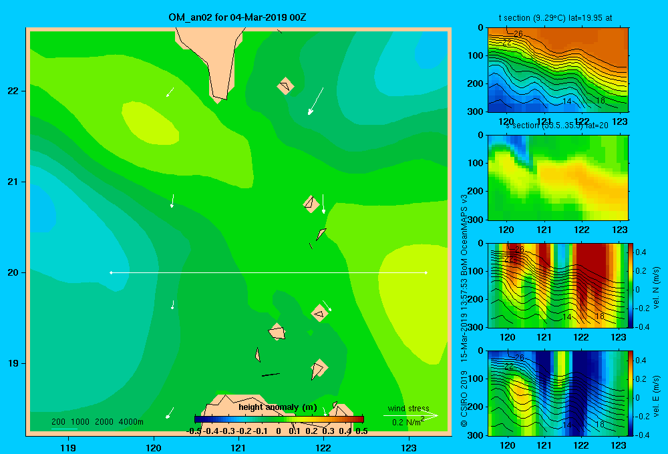Click the "0.5" end label on height anomaly scale
Image resolution: width=668 pixels, height=454 pixels.
361,431
